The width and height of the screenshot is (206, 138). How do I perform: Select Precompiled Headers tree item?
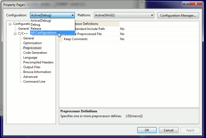click(x=38, y=62)
